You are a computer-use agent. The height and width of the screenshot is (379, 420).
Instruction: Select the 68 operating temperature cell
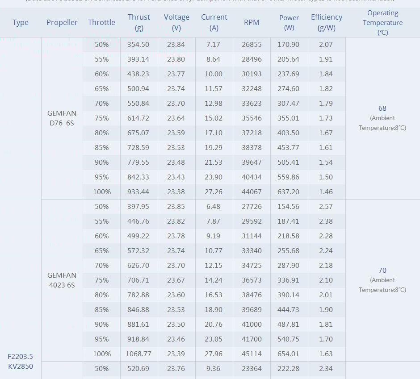pyautogui.click(x=382, y=118)
